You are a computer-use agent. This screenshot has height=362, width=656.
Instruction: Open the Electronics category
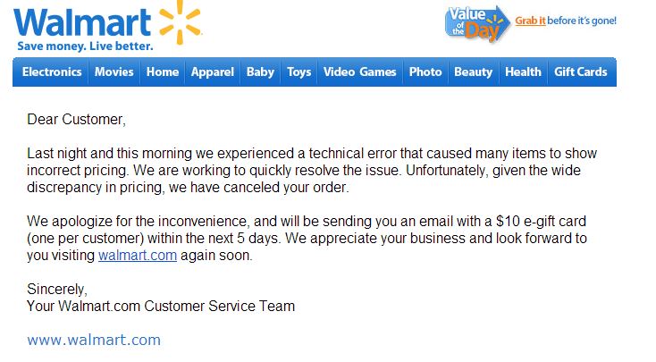tap(52, 72)
